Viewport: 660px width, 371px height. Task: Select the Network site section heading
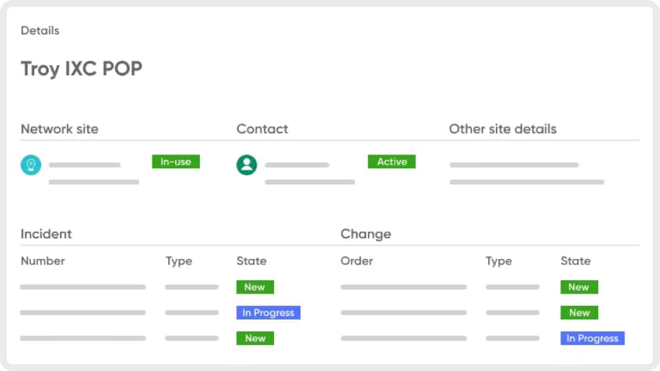pos(59,129)
